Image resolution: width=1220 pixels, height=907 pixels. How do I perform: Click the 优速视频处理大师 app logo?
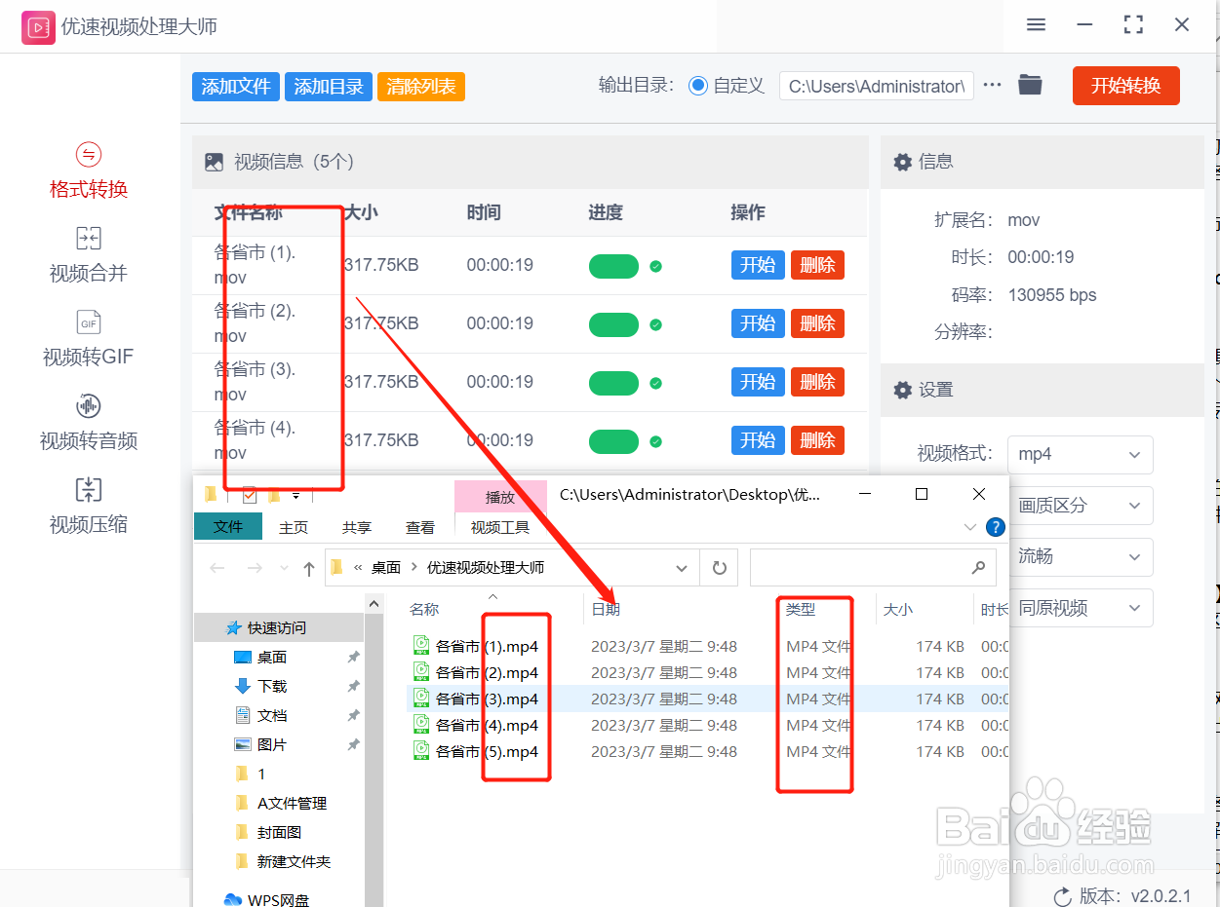(x=37, y=26)
